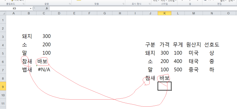Select column F header
The image size is (237, 109).
tap(89, 13)
